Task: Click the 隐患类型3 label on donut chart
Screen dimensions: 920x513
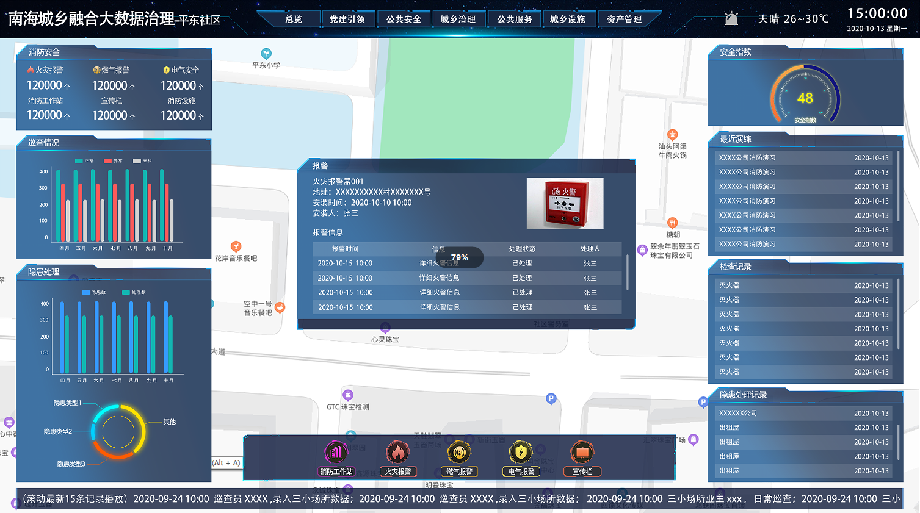Action: [x=71, y=464]
